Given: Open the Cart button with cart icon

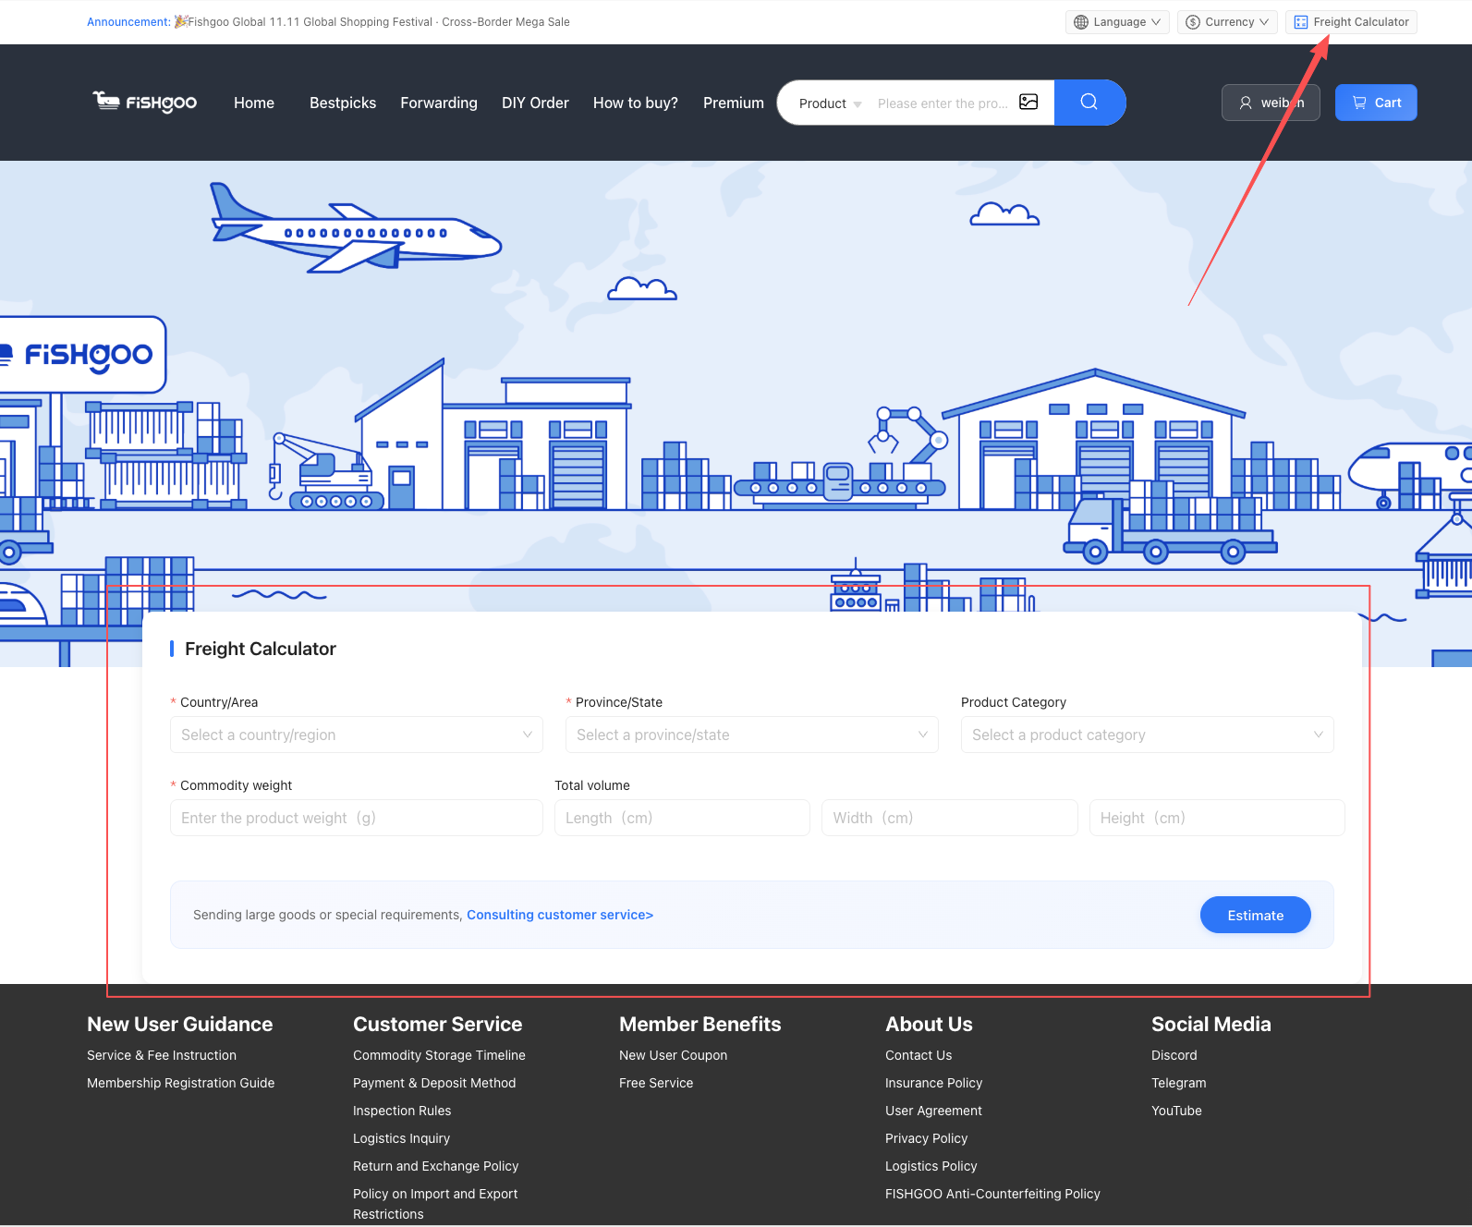Looking at the screenshot, I should (x=1375, y=103).
